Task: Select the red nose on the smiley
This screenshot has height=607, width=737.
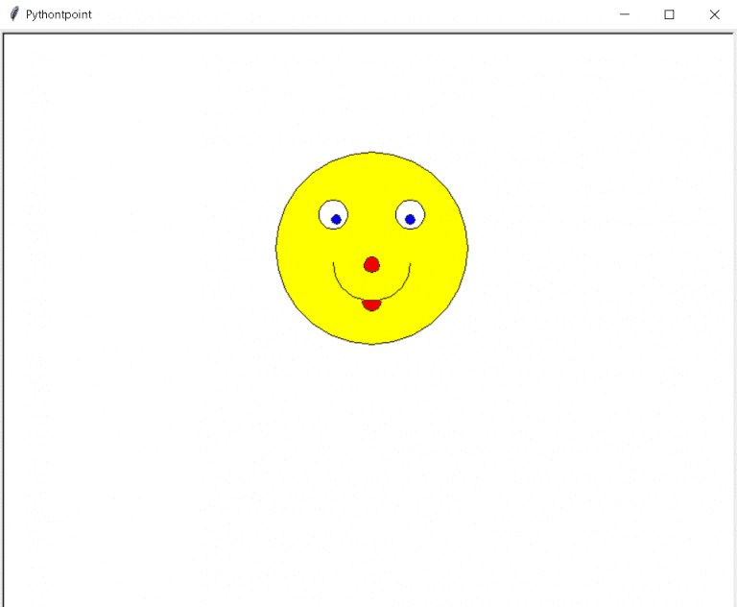Action: click(x=371, y=264)
